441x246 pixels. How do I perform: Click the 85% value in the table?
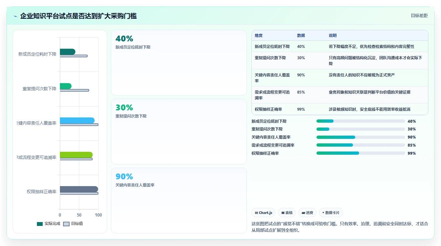(301, 92)
